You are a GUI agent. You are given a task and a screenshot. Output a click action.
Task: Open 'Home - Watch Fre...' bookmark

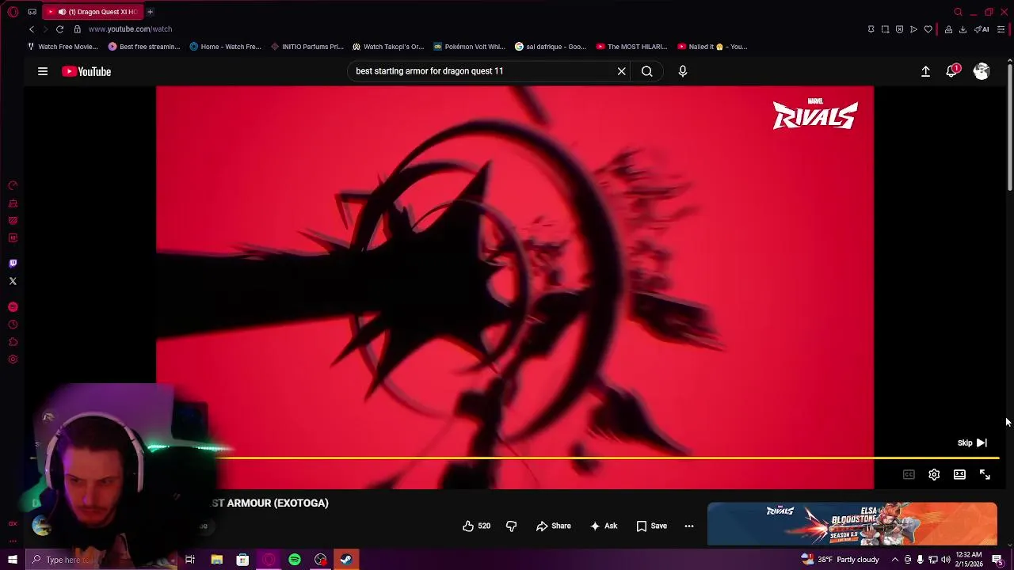coord(225,47)
